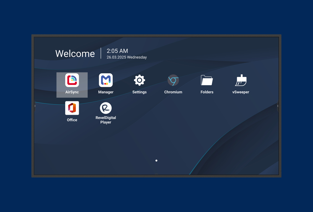Open the Folders file manager icon
This screenshot has width=313, height=212.
207,80
